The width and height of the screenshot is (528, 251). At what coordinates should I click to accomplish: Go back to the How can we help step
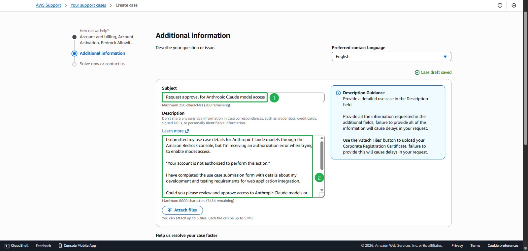75,37
